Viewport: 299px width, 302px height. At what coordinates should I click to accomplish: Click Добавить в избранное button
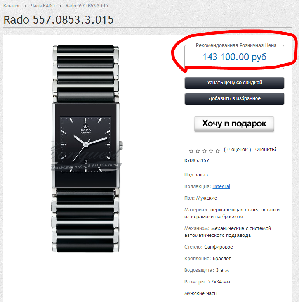(235, 99)
